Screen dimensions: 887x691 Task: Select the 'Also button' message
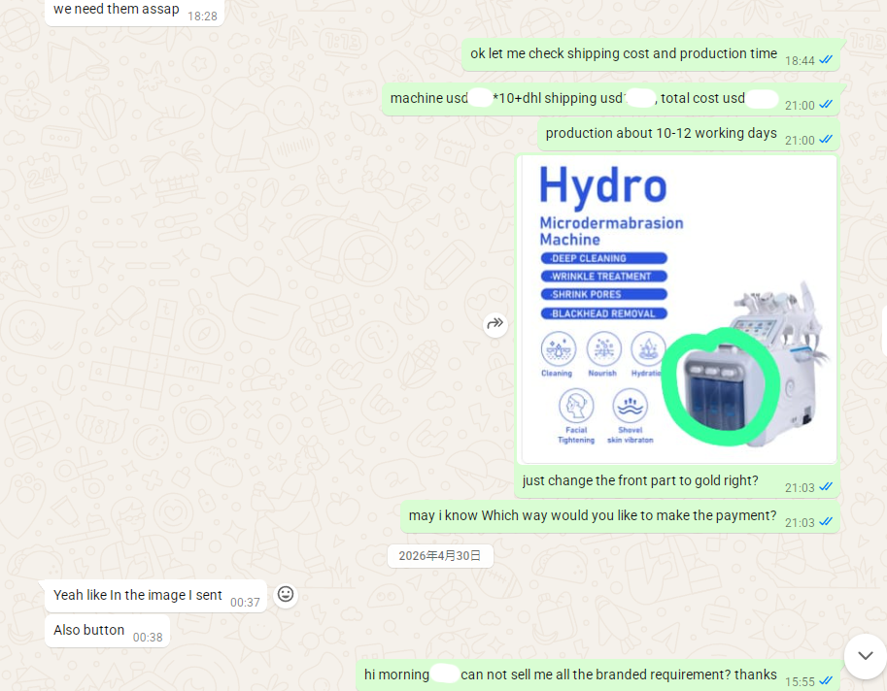108,631
